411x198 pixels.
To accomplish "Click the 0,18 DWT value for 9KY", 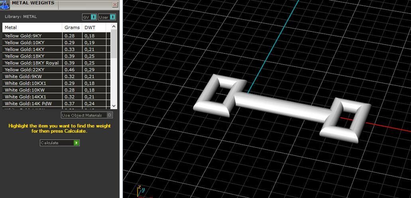I will pyautogui.click(x=89, y=36).
